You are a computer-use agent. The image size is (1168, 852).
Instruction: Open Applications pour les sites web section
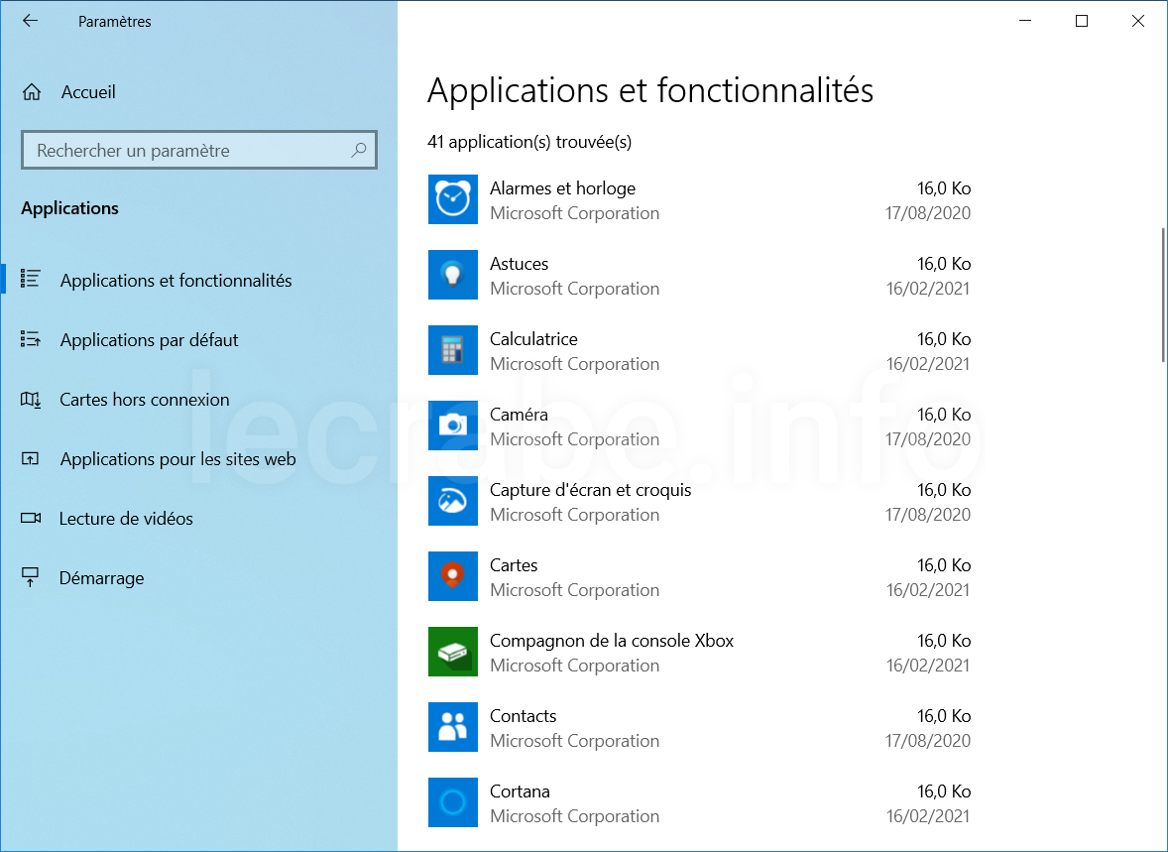pos(178,459)
